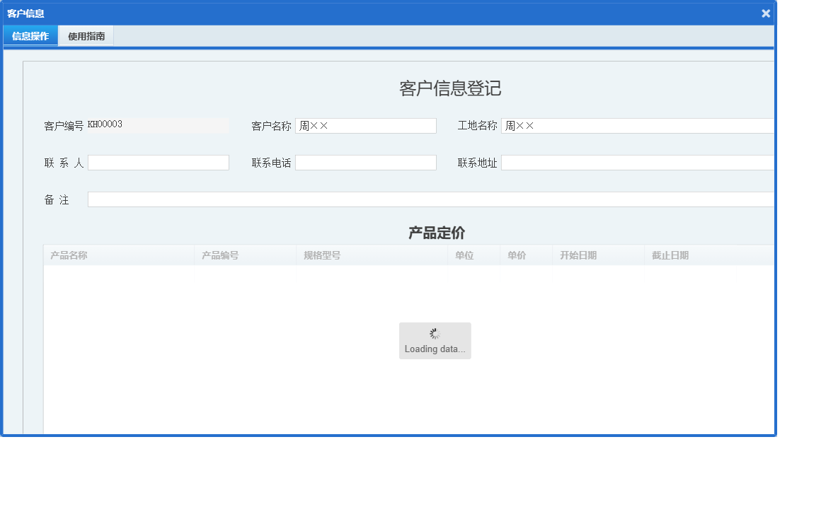Click the 客户名称 input showing 周××
Image resolution: width=838 pixels, height=507 pixels.
pyautogui.click(x=366, y=125)
